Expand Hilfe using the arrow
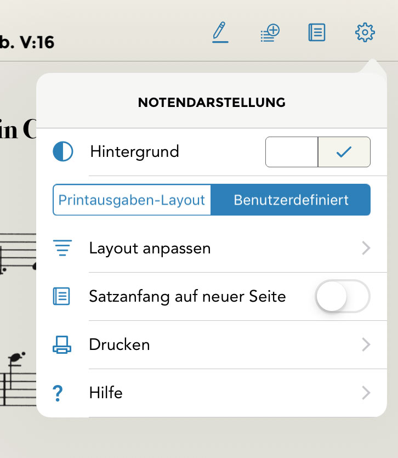The image size is (398, 458). point(366,393)
